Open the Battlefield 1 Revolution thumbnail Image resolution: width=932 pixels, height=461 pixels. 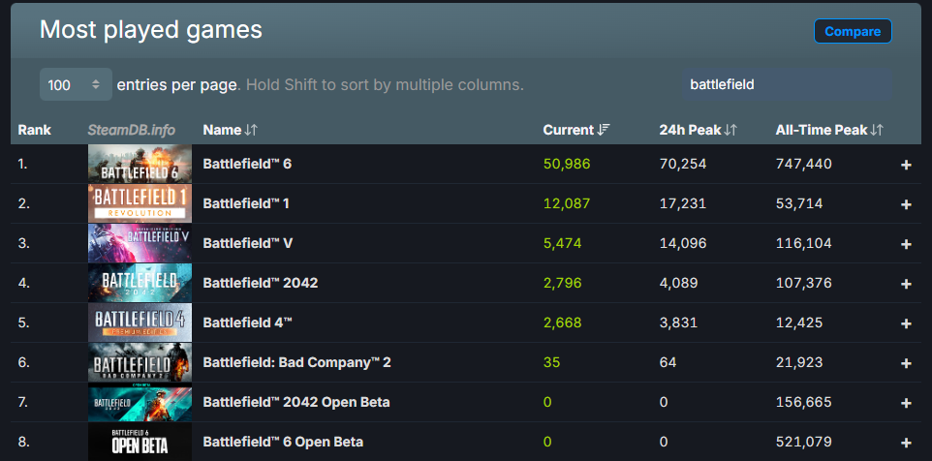click(x=140, y=203)
